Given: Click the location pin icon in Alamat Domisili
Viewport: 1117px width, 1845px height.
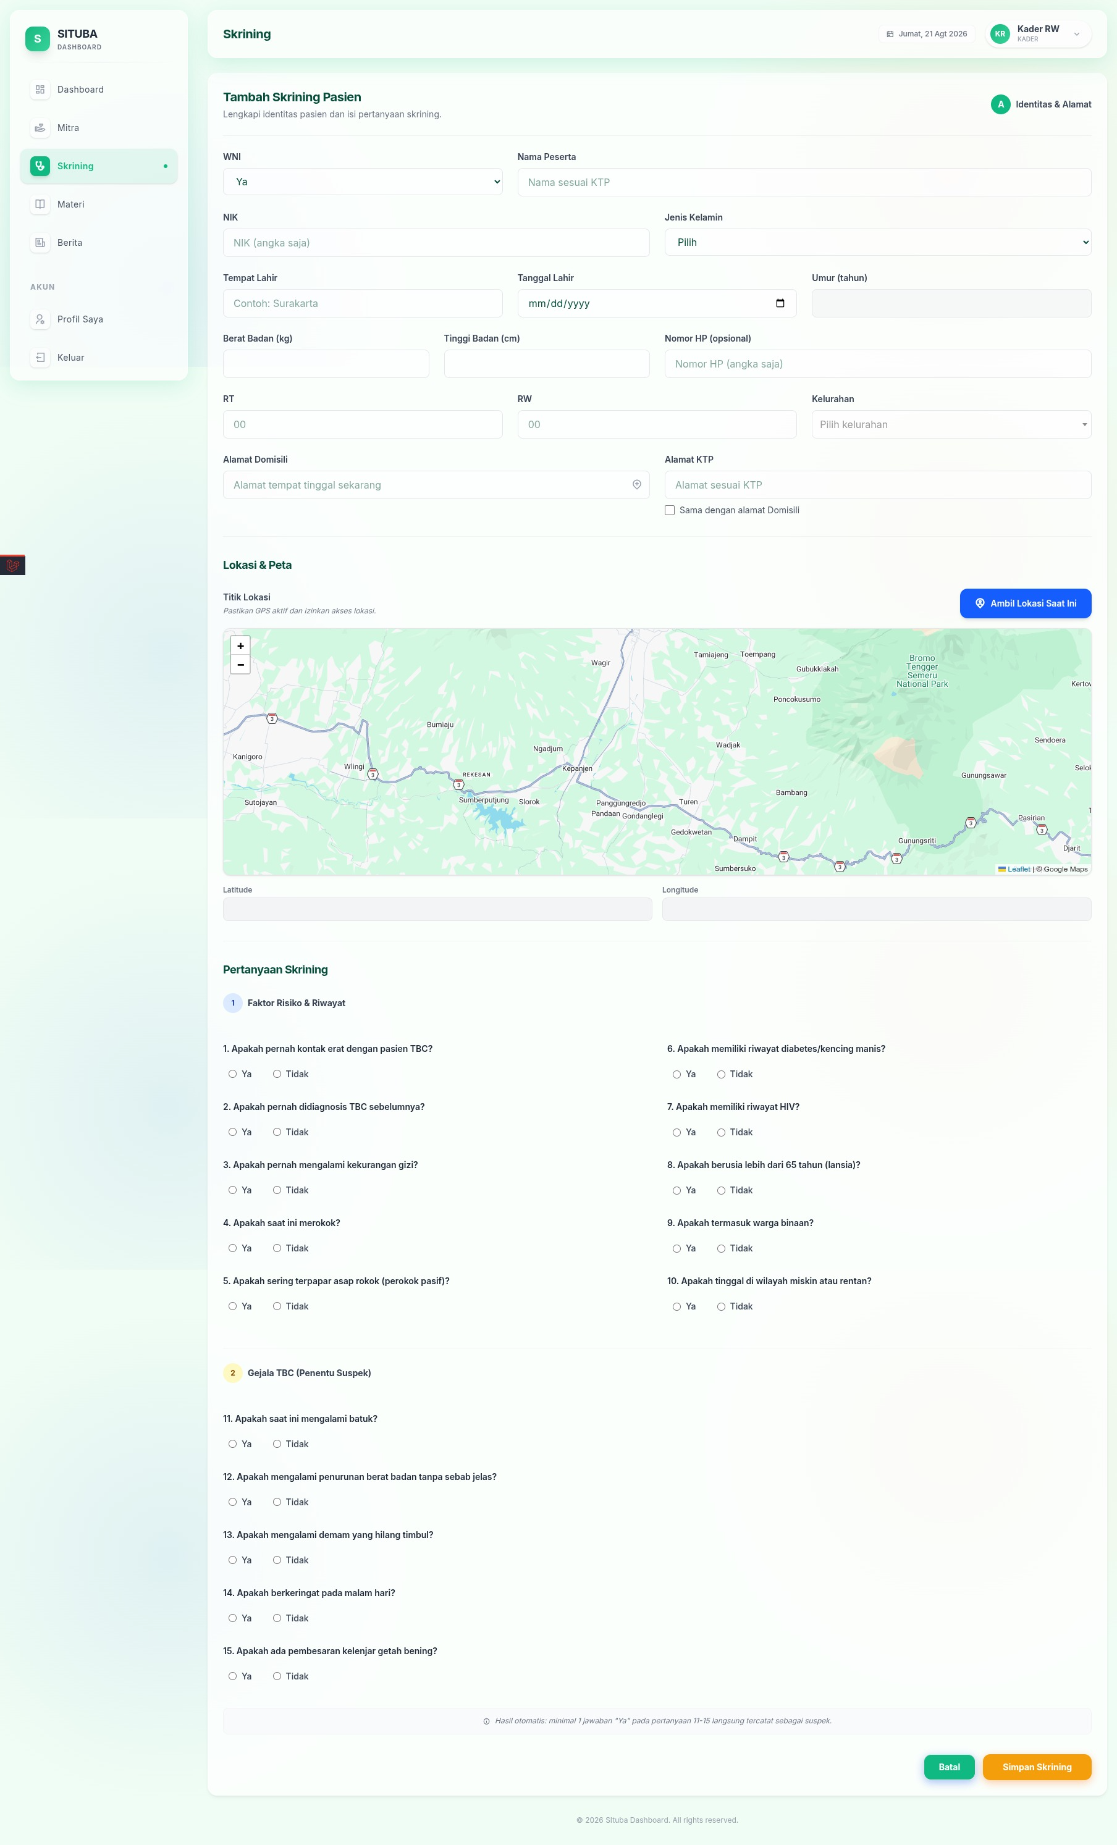Looking at the screenshot, I should (637, 484).
